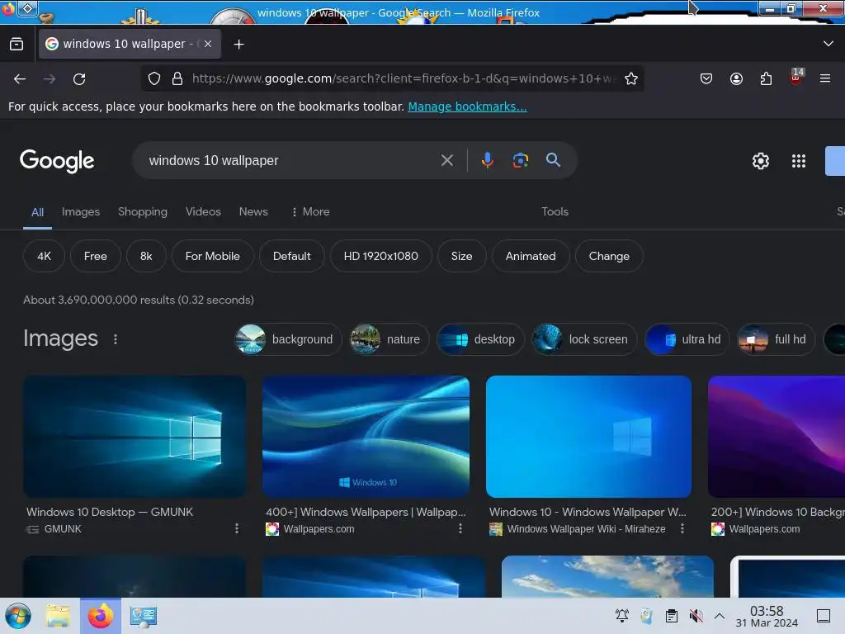This screenshot has height=634, width=845.
Task: Expand hidden system tray icons arrow
Action: (720, 616)
